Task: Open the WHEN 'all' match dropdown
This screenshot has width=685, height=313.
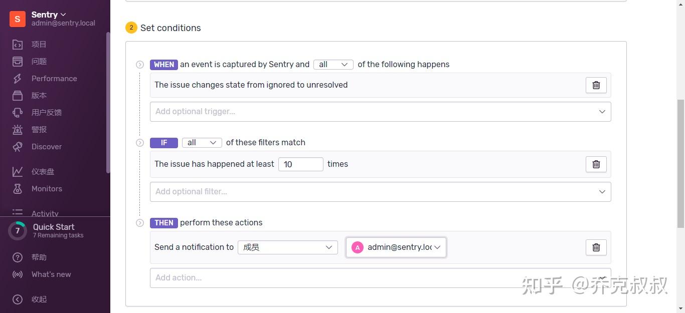Action: coord(333,65)
